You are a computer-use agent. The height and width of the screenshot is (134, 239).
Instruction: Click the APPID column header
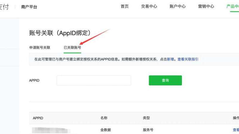coord(38,118)
